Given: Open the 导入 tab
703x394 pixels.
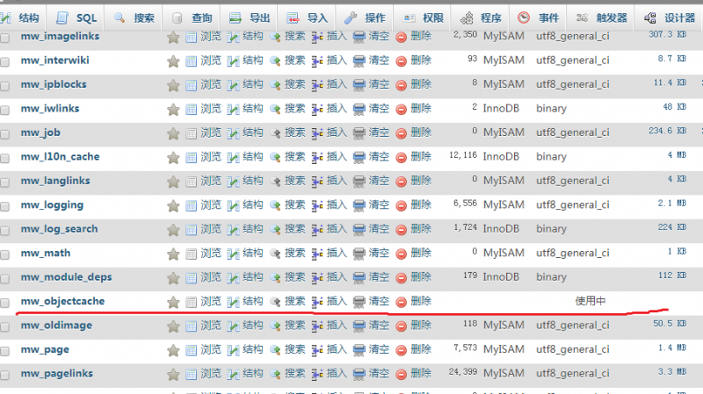Looking at the screenshot, I should [307, 18].
